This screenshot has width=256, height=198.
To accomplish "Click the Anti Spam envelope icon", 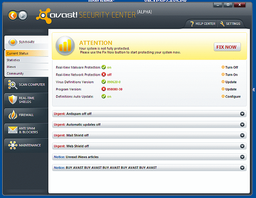I will 13,130.
